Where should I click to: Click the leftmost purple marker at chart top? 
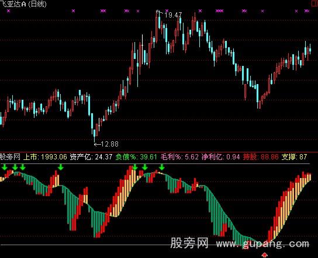pyautogui.click(x=8, y=11)
